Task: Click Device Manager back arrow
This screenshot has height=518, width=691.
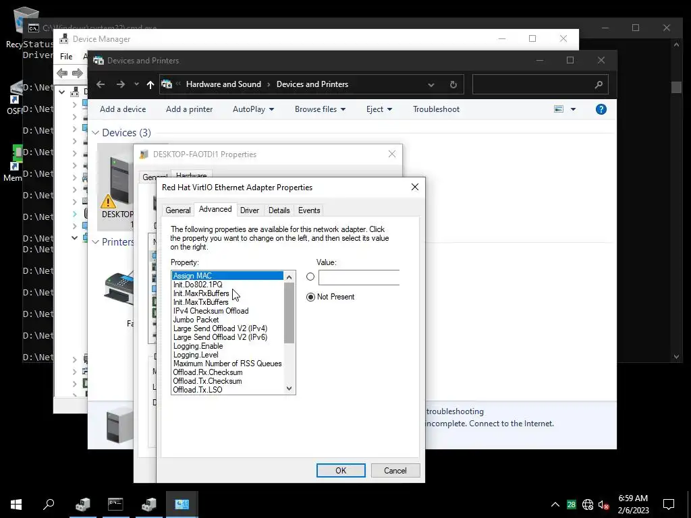Action: point(62,73)
